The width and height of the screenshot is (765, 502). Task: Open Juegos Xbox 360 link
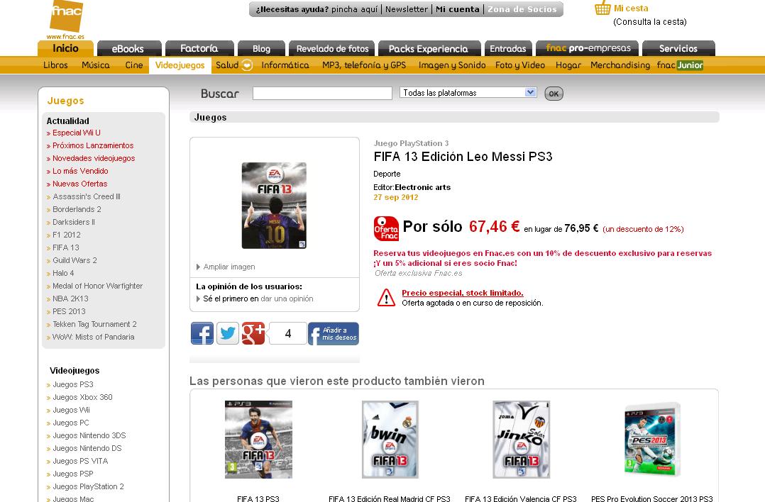tap(82, 397)
